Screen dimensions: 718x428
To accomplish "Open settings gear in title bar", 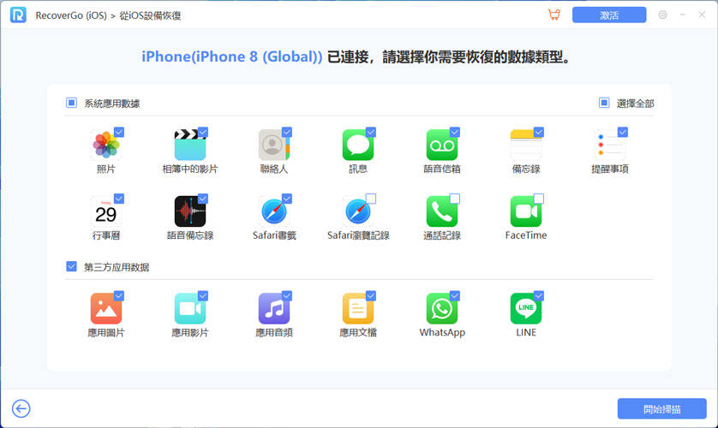I will point(662,15).
